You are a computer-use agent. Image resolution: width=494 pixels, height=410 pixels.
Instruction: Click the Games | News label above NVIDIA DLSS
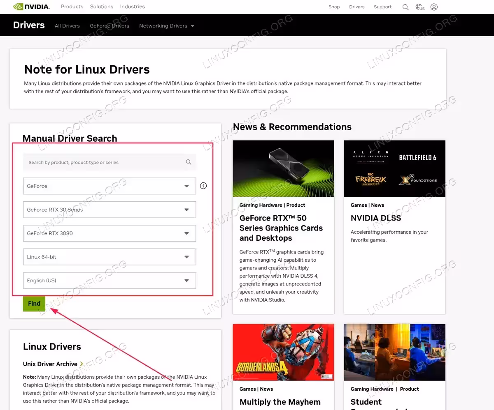[367, 205]
